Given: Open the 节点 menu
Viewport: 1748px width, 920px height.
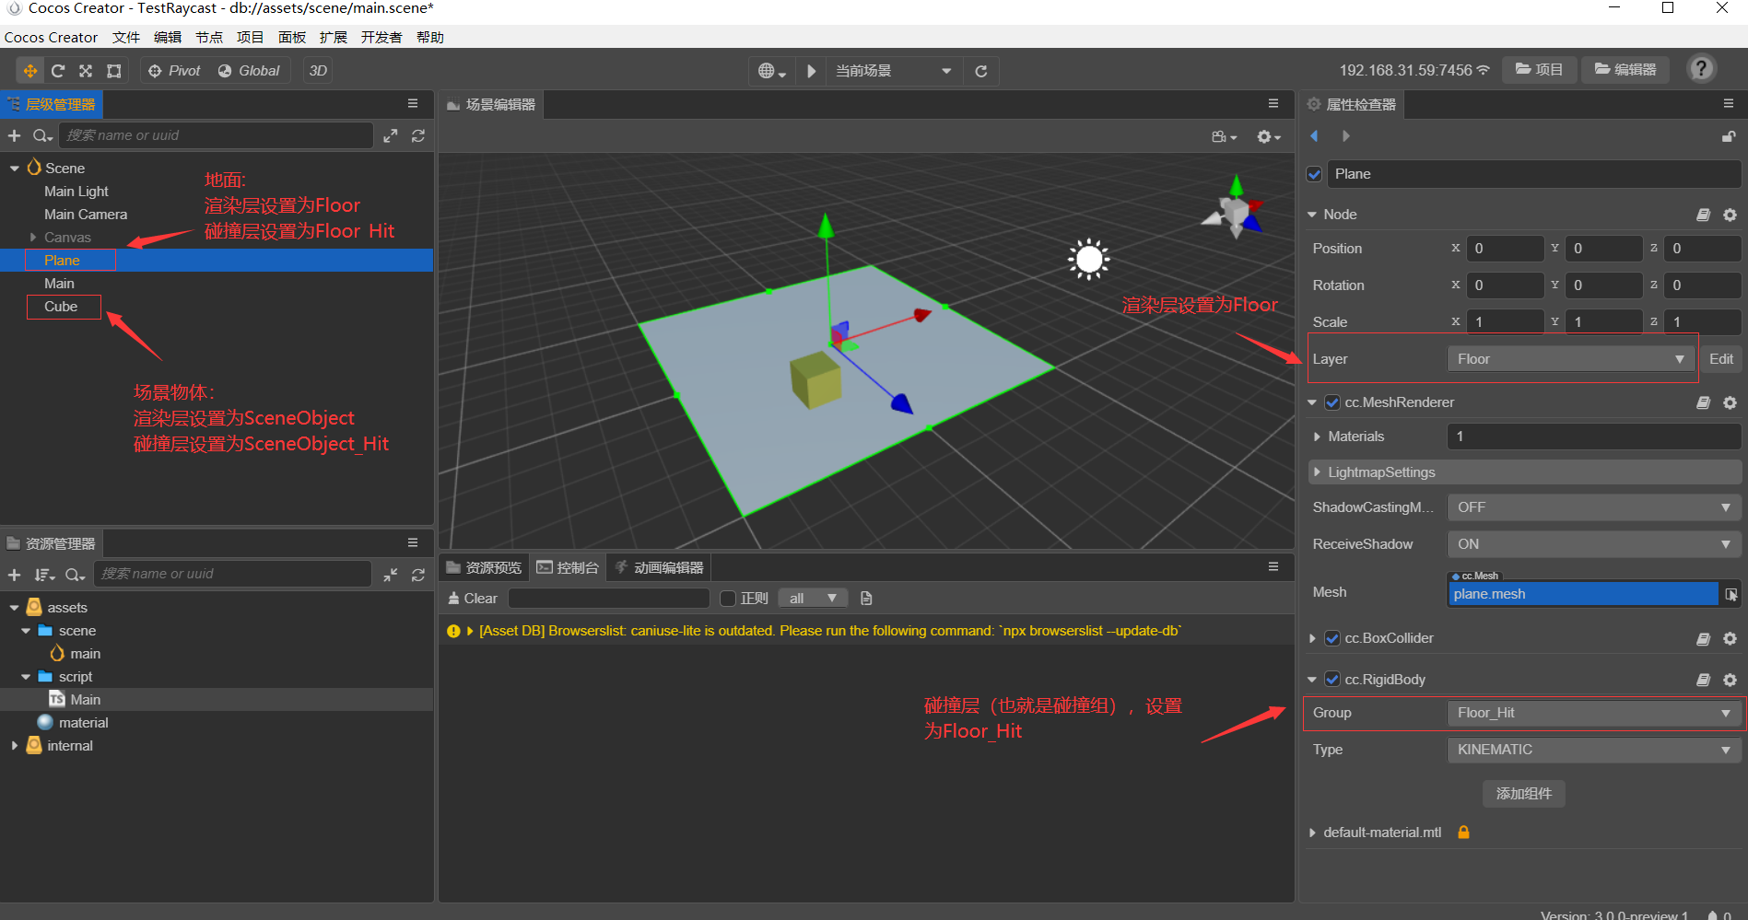Looking at the screenshot, I should (x=209, y=37).
